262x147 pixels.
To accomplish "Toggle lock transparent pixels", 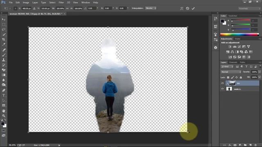I will click(228, 77).
